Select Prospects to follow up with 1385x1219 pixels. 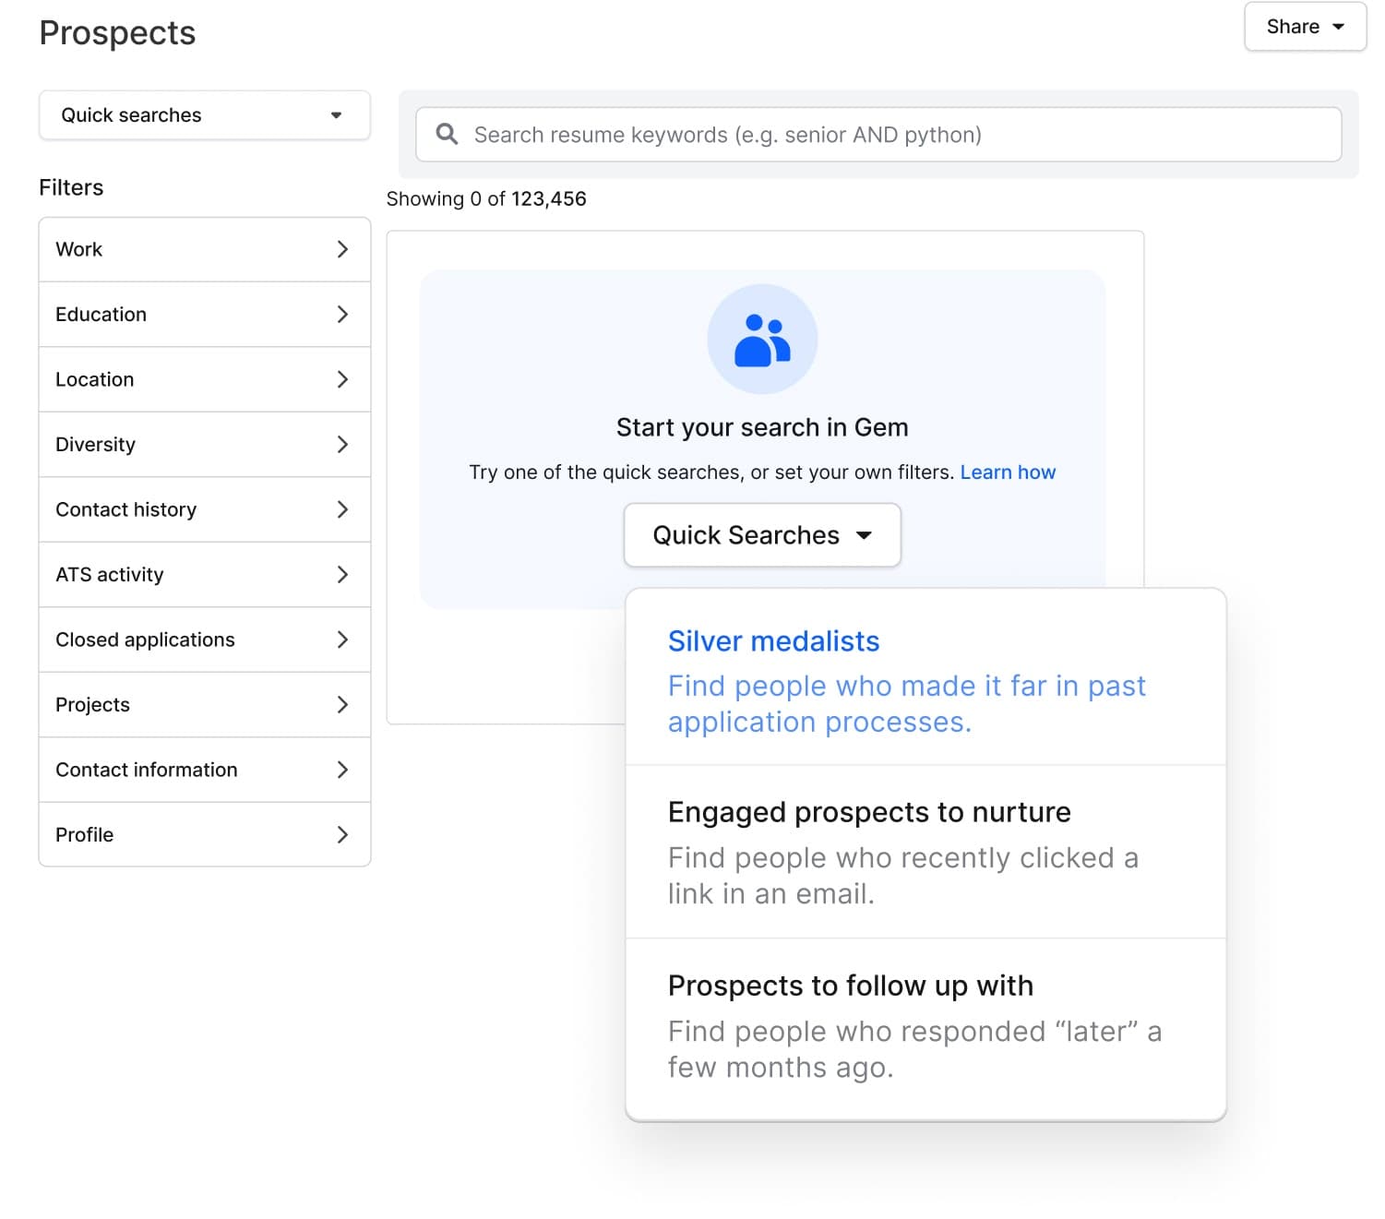tap(925, 1025)
